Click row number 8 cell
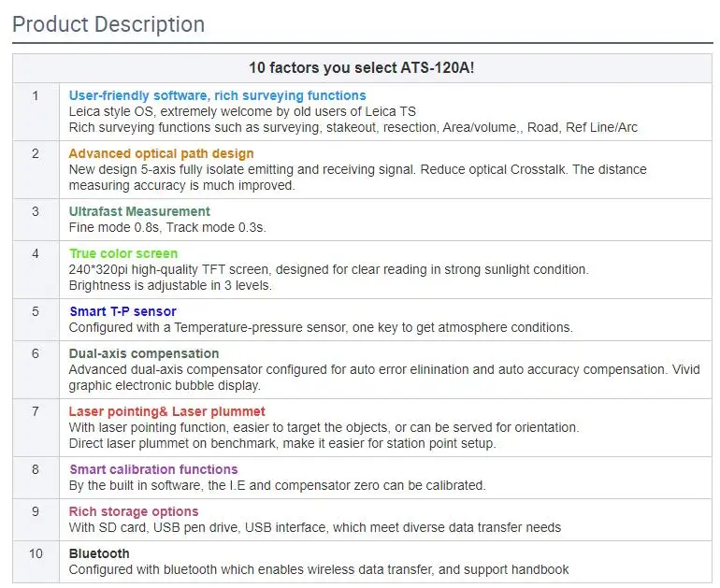Image resolution: width=720 pixels, height=588 pixels. pos(36,478)
